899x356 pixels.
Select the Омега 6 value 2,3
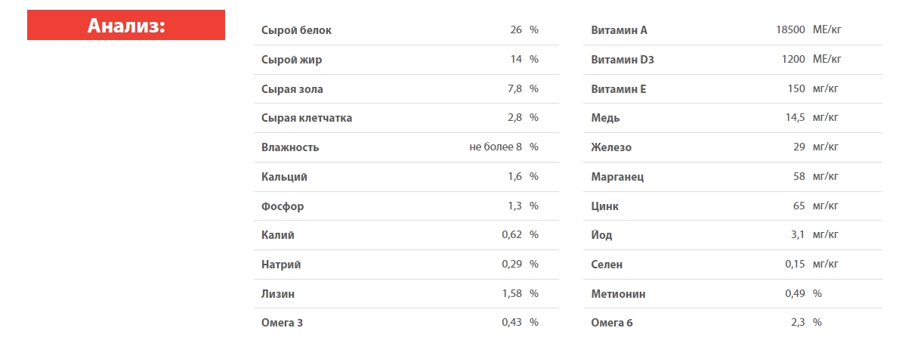pyautogui.click(x=799, y=323)
